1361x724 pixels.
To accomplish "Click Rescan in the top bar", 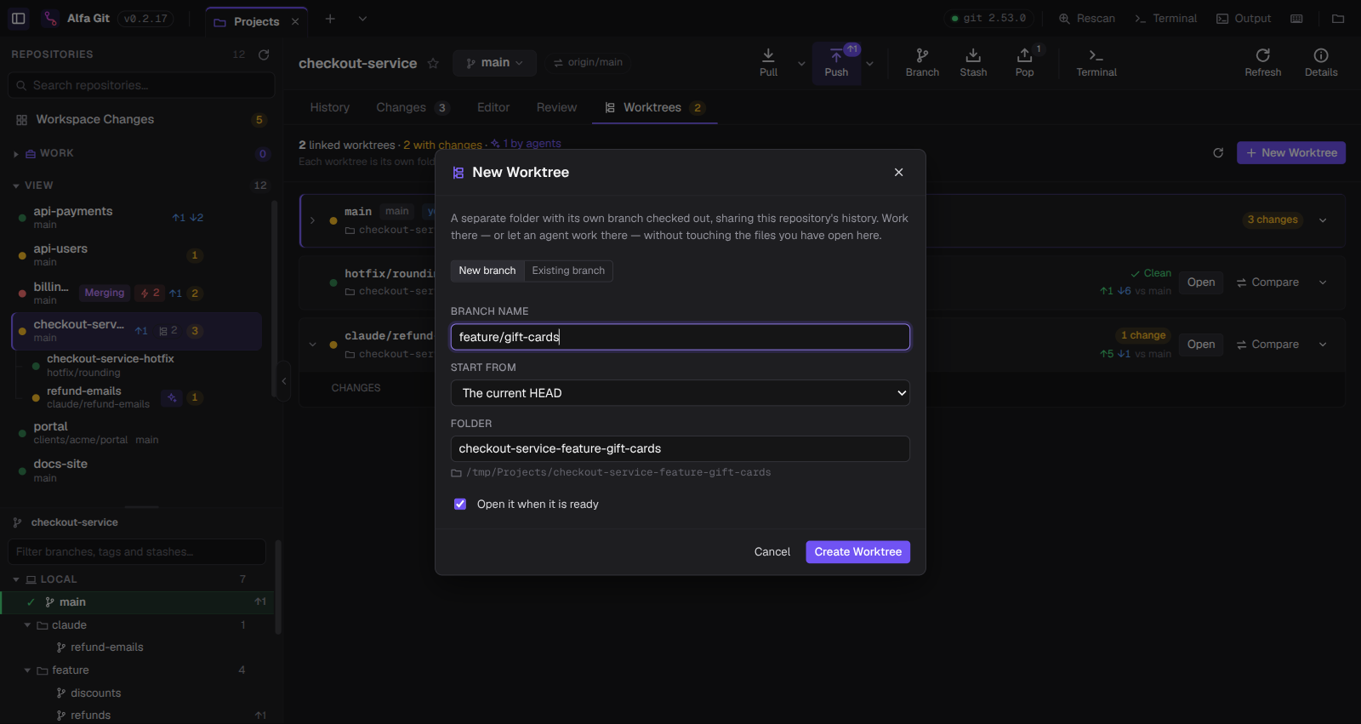I will [x=1087, y=18].
